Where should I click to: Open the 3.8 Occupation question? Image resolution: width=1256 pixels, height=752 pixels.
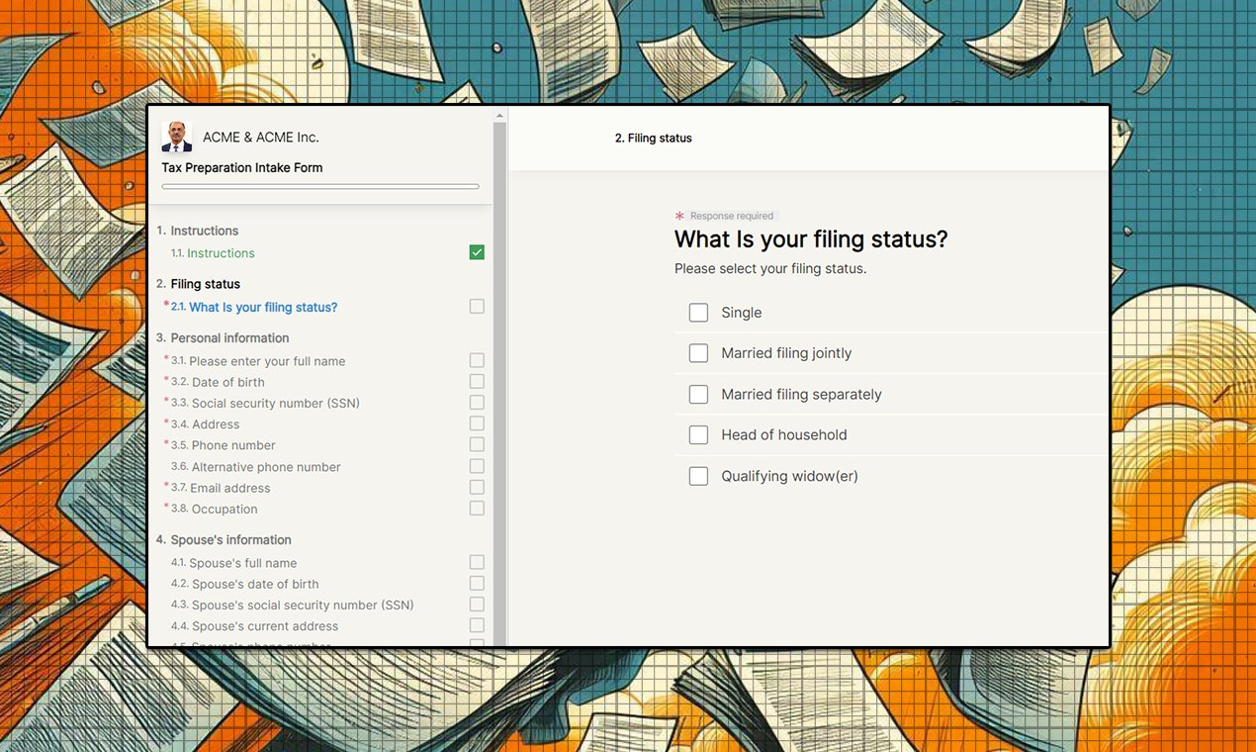coord(214,509)
